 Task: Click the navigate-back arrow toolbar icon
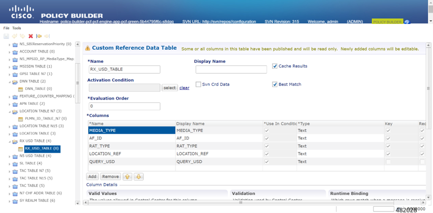tap(39, 36)
